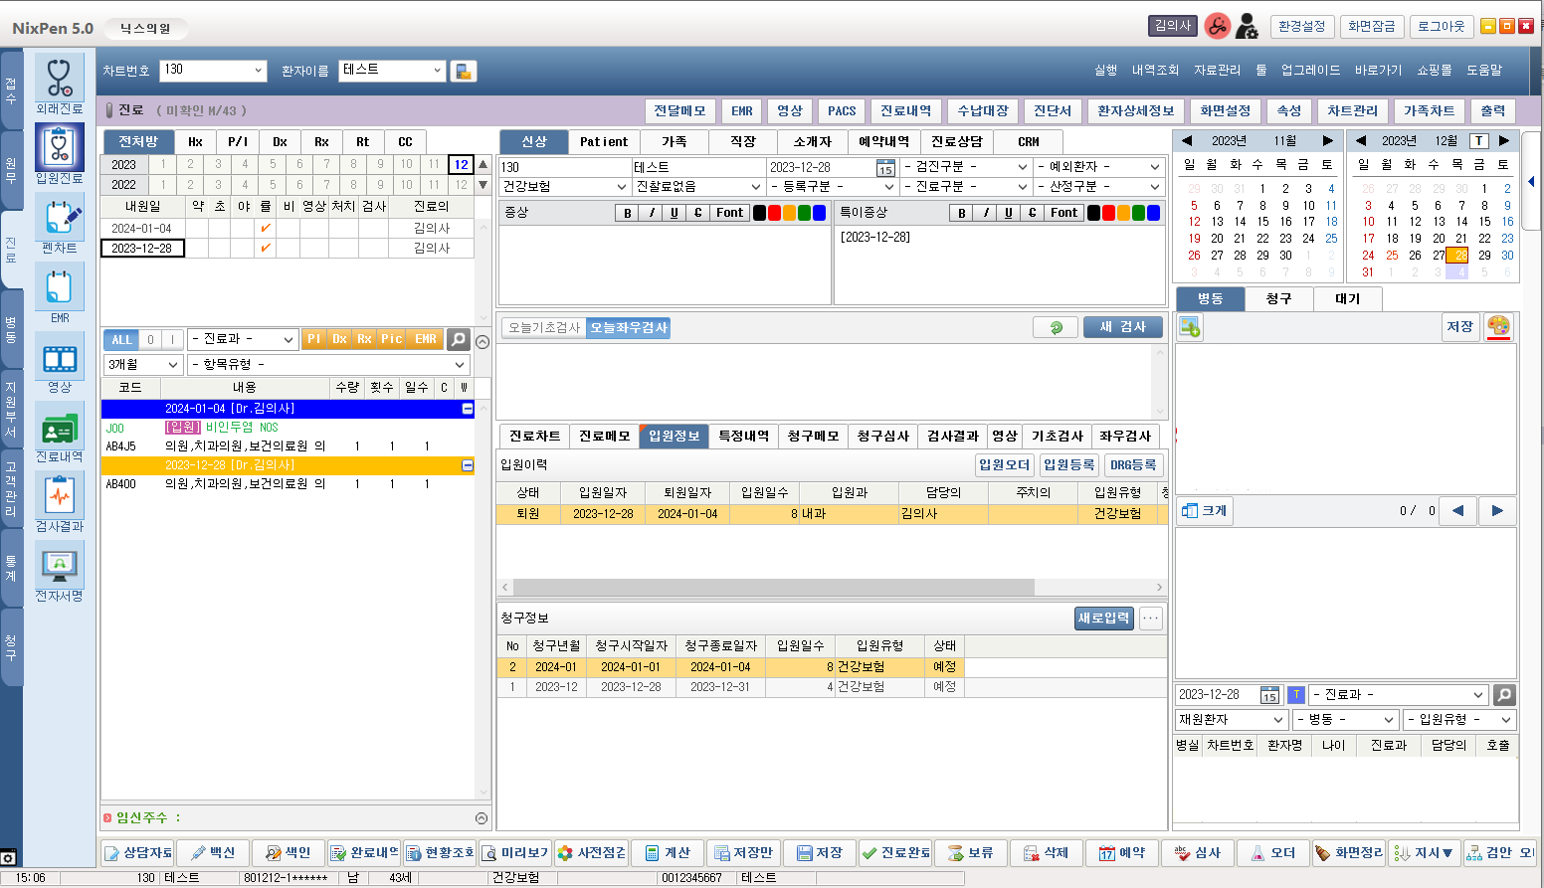
Task: Click the 입원등록 button
Action: pyautogui.click(x=1068, y=465)
